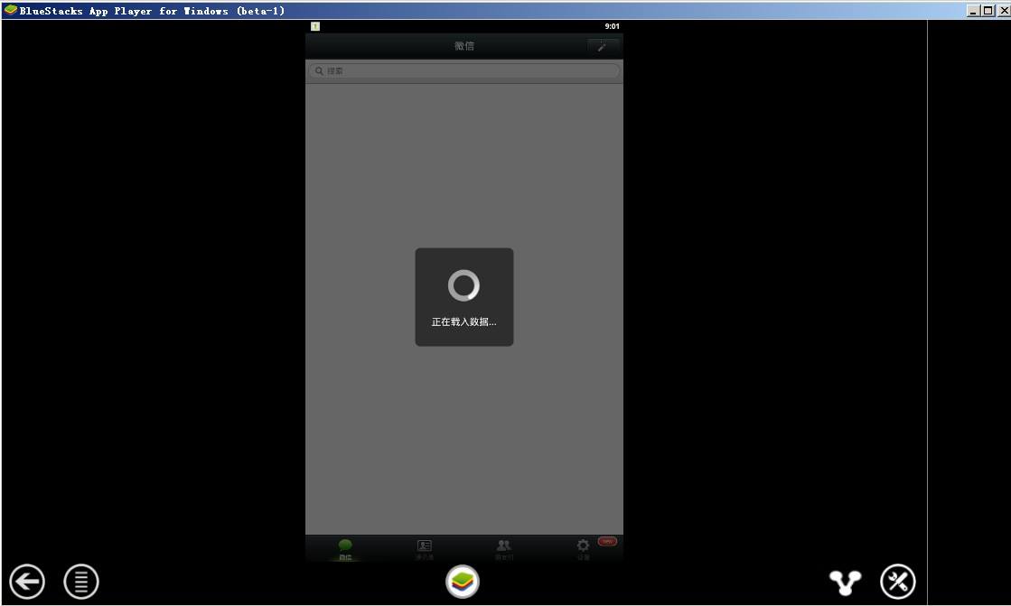Click the BlueStacks back arrow button
The image size is (1011, 606).
click(x=27, y=582)
